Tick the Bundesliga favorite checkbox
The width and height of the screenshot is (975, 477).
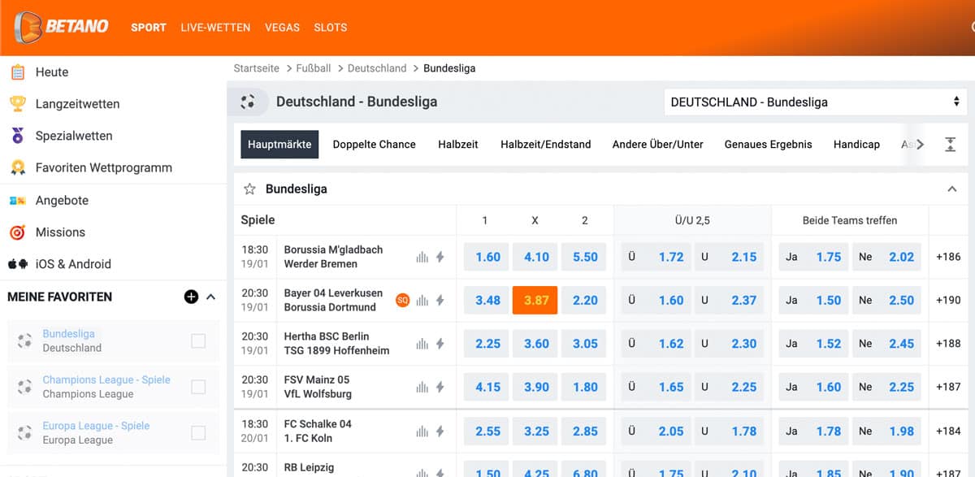point(198,341)
